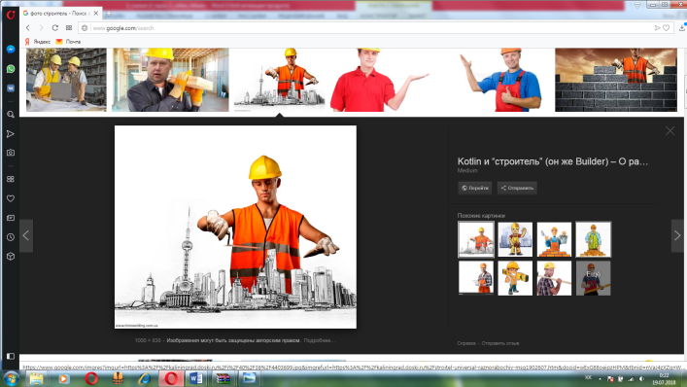687x387 pixels.
Task: Open the Яндекс bookmark
Action: click(x=38, y=42)
